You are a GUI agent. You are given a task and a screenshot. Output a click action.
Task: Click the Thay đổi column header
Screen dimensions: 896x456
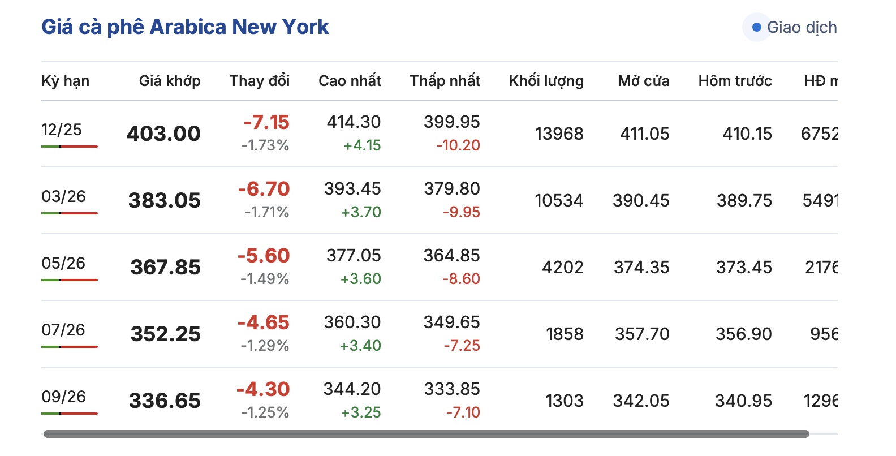[x=259, y=81]
